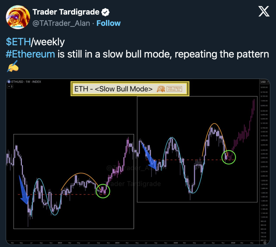Open chart settings hexagon icon

(x=265, y=243)
